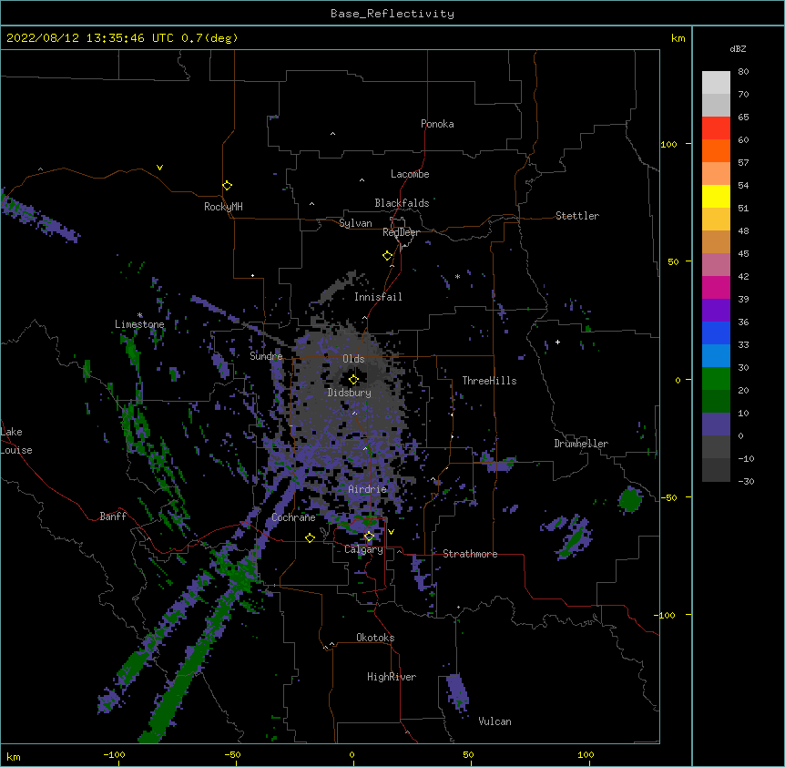
Task: Select the yellow V marker northwest of RockyMH
Action: pos(159,168)
